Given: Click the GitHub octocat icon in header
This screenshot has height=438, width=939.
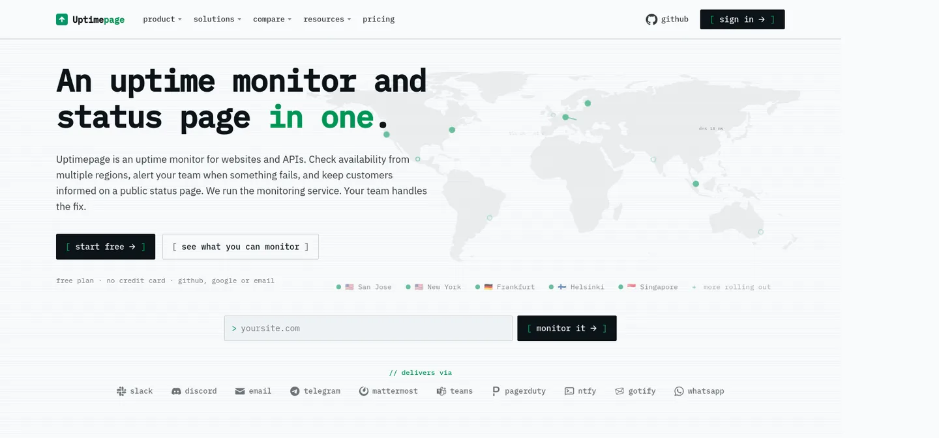Looking at the screenshot, I should (651, 20).
